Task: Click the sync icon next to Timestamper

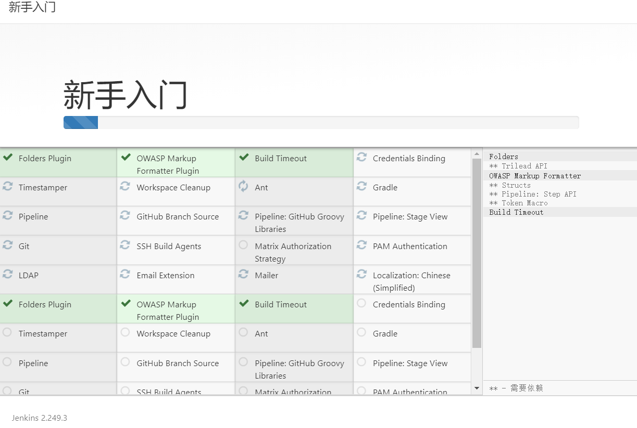Action: tap(7, 186)
